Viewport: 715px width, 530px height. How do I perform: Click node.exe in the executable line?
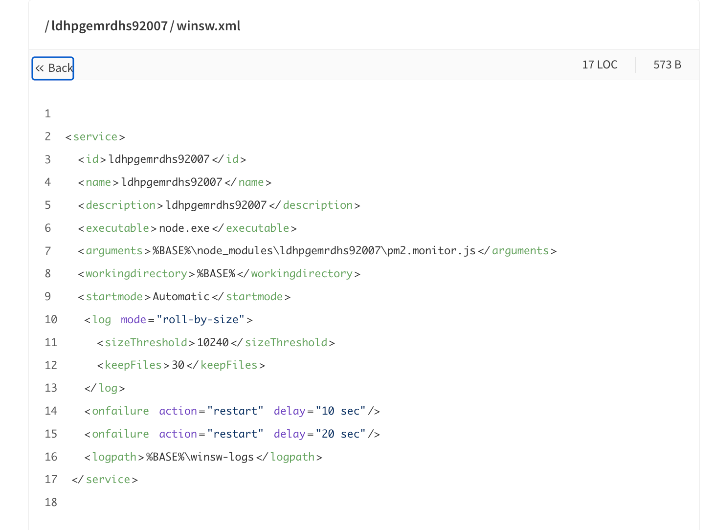[184, 228]
